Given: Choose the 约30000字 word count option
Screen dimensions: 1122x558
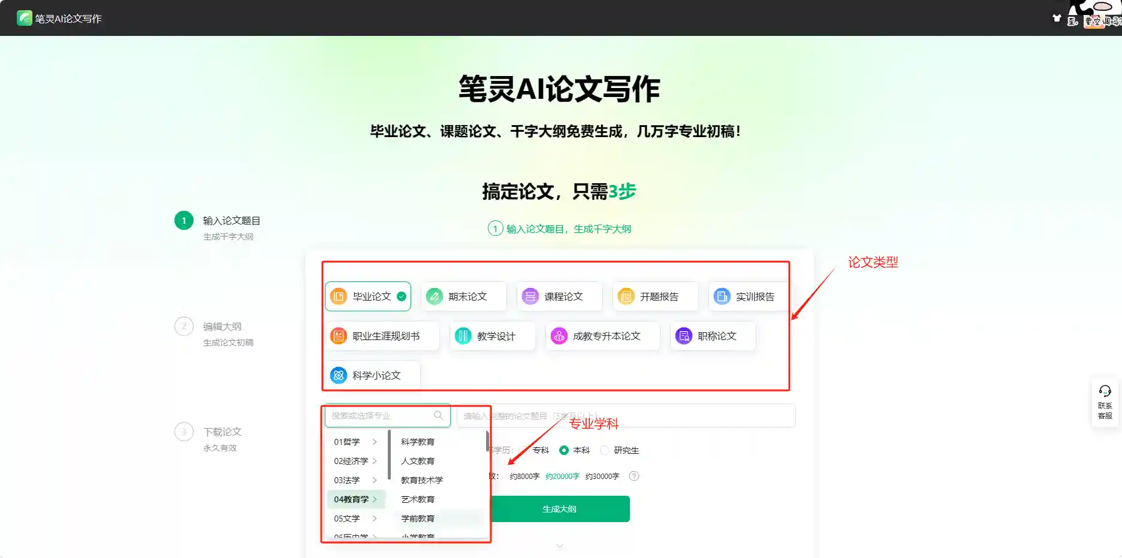Looking at the screenshot, I should (602, 476).
